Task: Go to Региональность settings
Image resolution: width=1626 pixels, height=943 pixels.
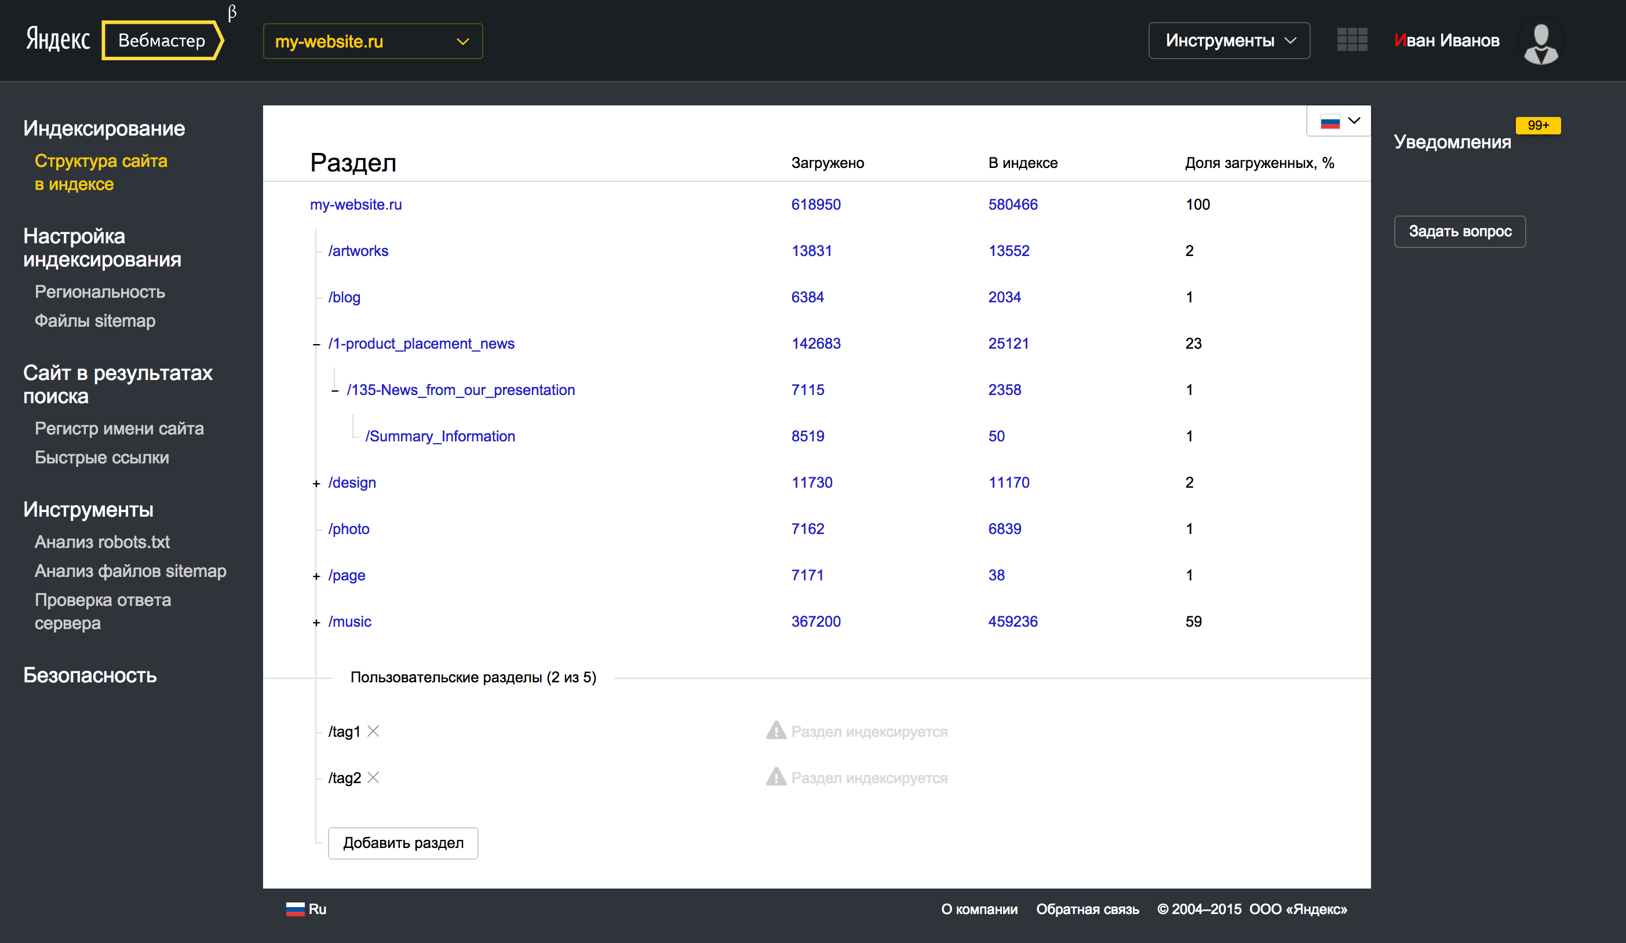Action: (100, 291)
